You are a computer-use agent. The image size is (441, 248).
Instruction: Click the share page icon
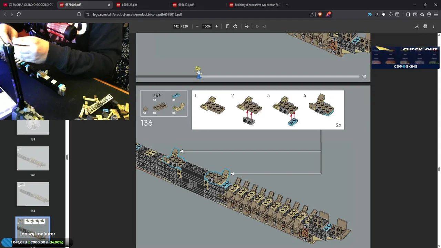click(312, 14)
